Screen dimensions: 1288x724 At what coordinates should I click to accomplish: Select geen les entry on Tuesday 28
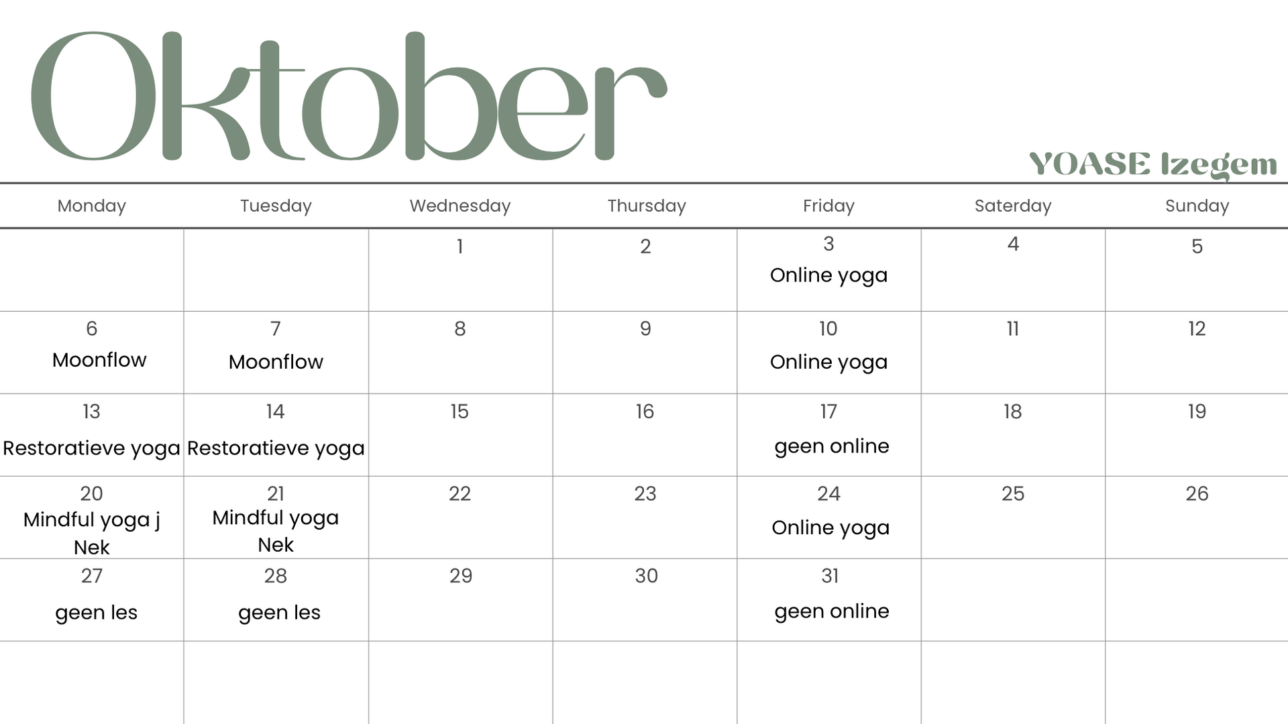[279, 613]
